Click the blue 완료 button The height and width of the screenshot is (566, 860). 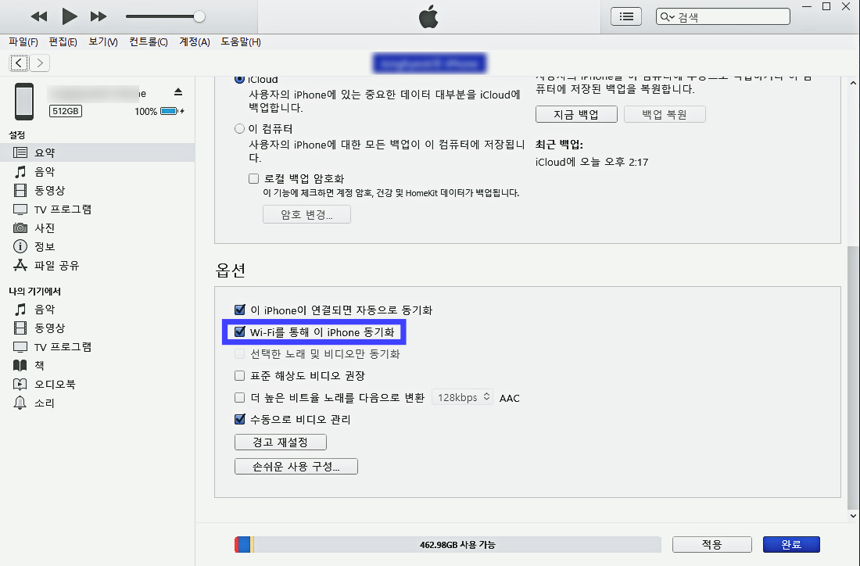click(791, 545)
